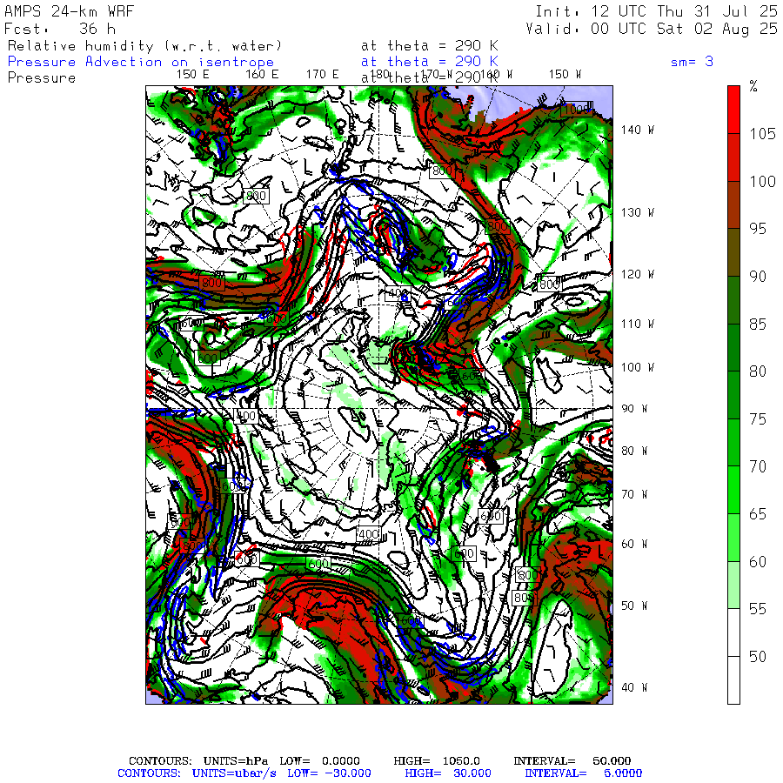
Task: Select the 'Fcst: 36 h' forecast label
Action: click(x=60, y=29)
